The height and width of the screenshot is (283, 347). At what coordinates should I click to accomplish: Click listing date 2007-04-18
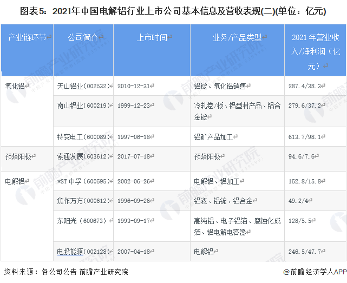coord(134,252)
